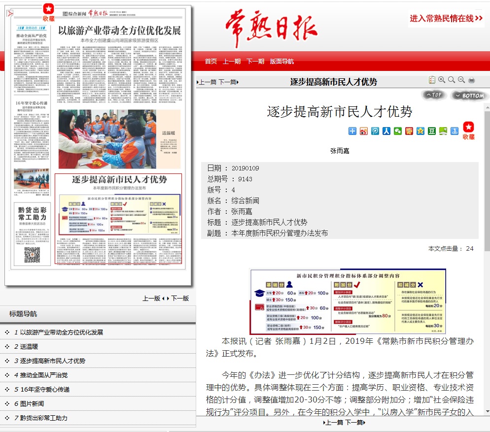
Task: Open the clipboard checklist icon in article toolbar
Action: tap(432, 80)
